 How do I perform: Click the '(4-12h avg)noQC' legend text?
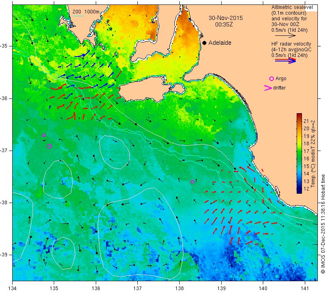click(x=291, y=50)
